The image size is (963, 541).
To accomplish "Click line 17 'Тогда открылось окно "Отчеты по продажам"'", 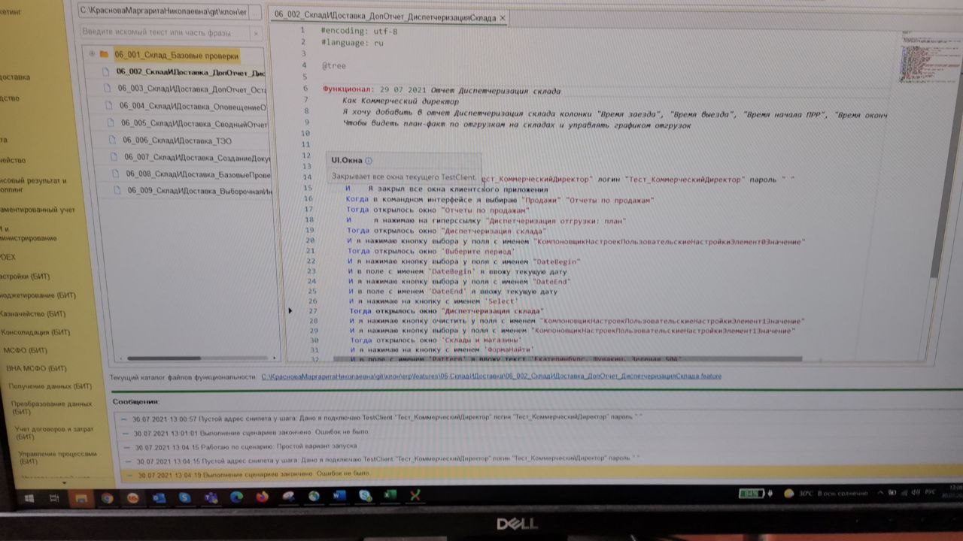I will click(438, 210).
